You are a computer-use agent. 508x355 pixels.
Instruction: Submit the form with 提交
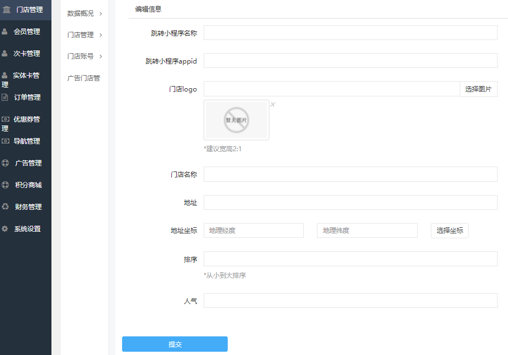(x=175, y=344)
